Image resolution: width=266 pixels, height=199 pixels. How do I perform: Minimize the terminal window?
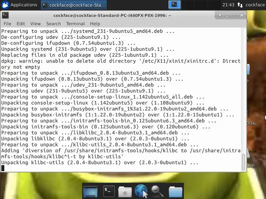coord(227,16)
